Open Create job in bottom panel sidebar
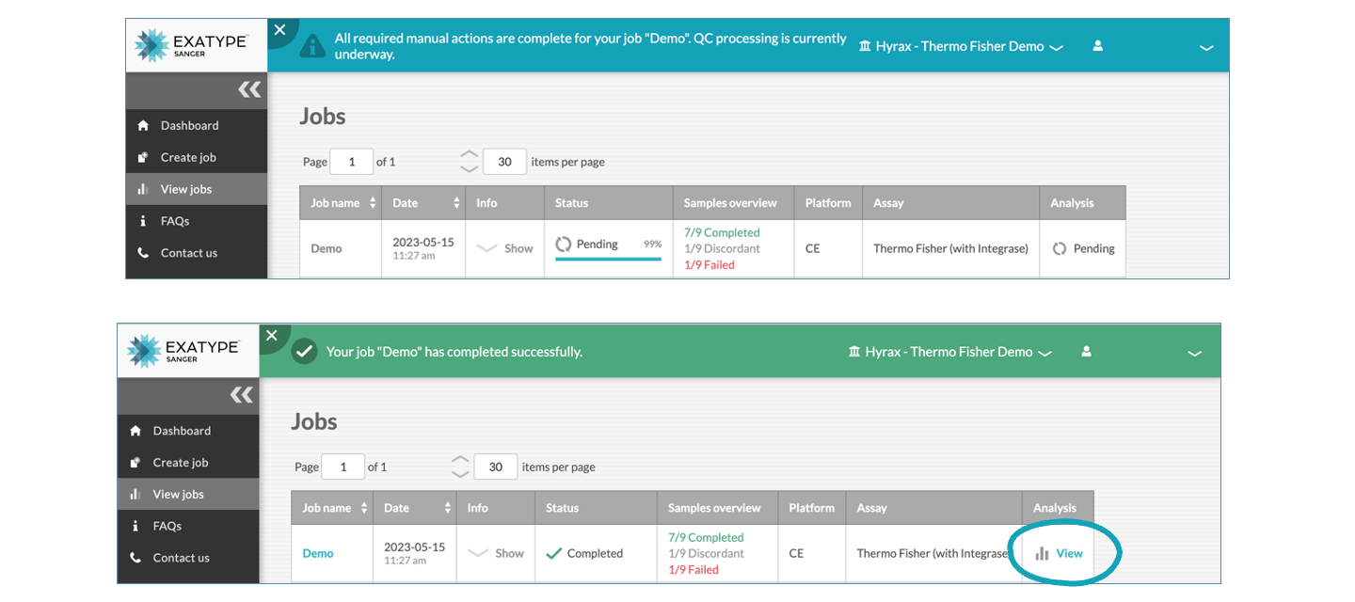 point(188,463)
